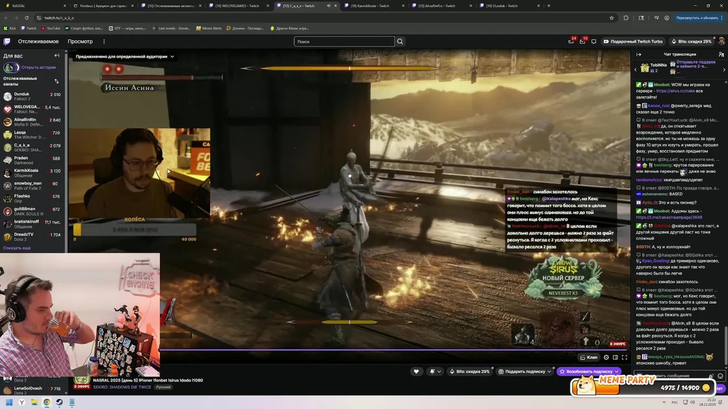The image size is (728, 409).
Task: Open F1ashko channel in sidebar
Action: (33, 198)
